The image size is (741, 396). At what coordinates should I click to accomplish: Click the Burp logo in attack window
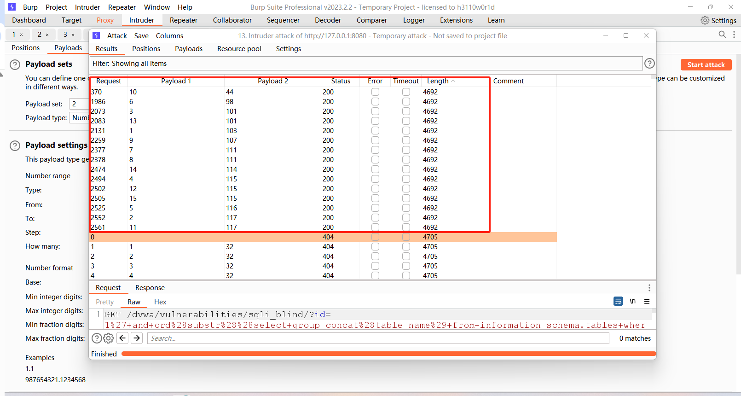(x=96, y=35)
